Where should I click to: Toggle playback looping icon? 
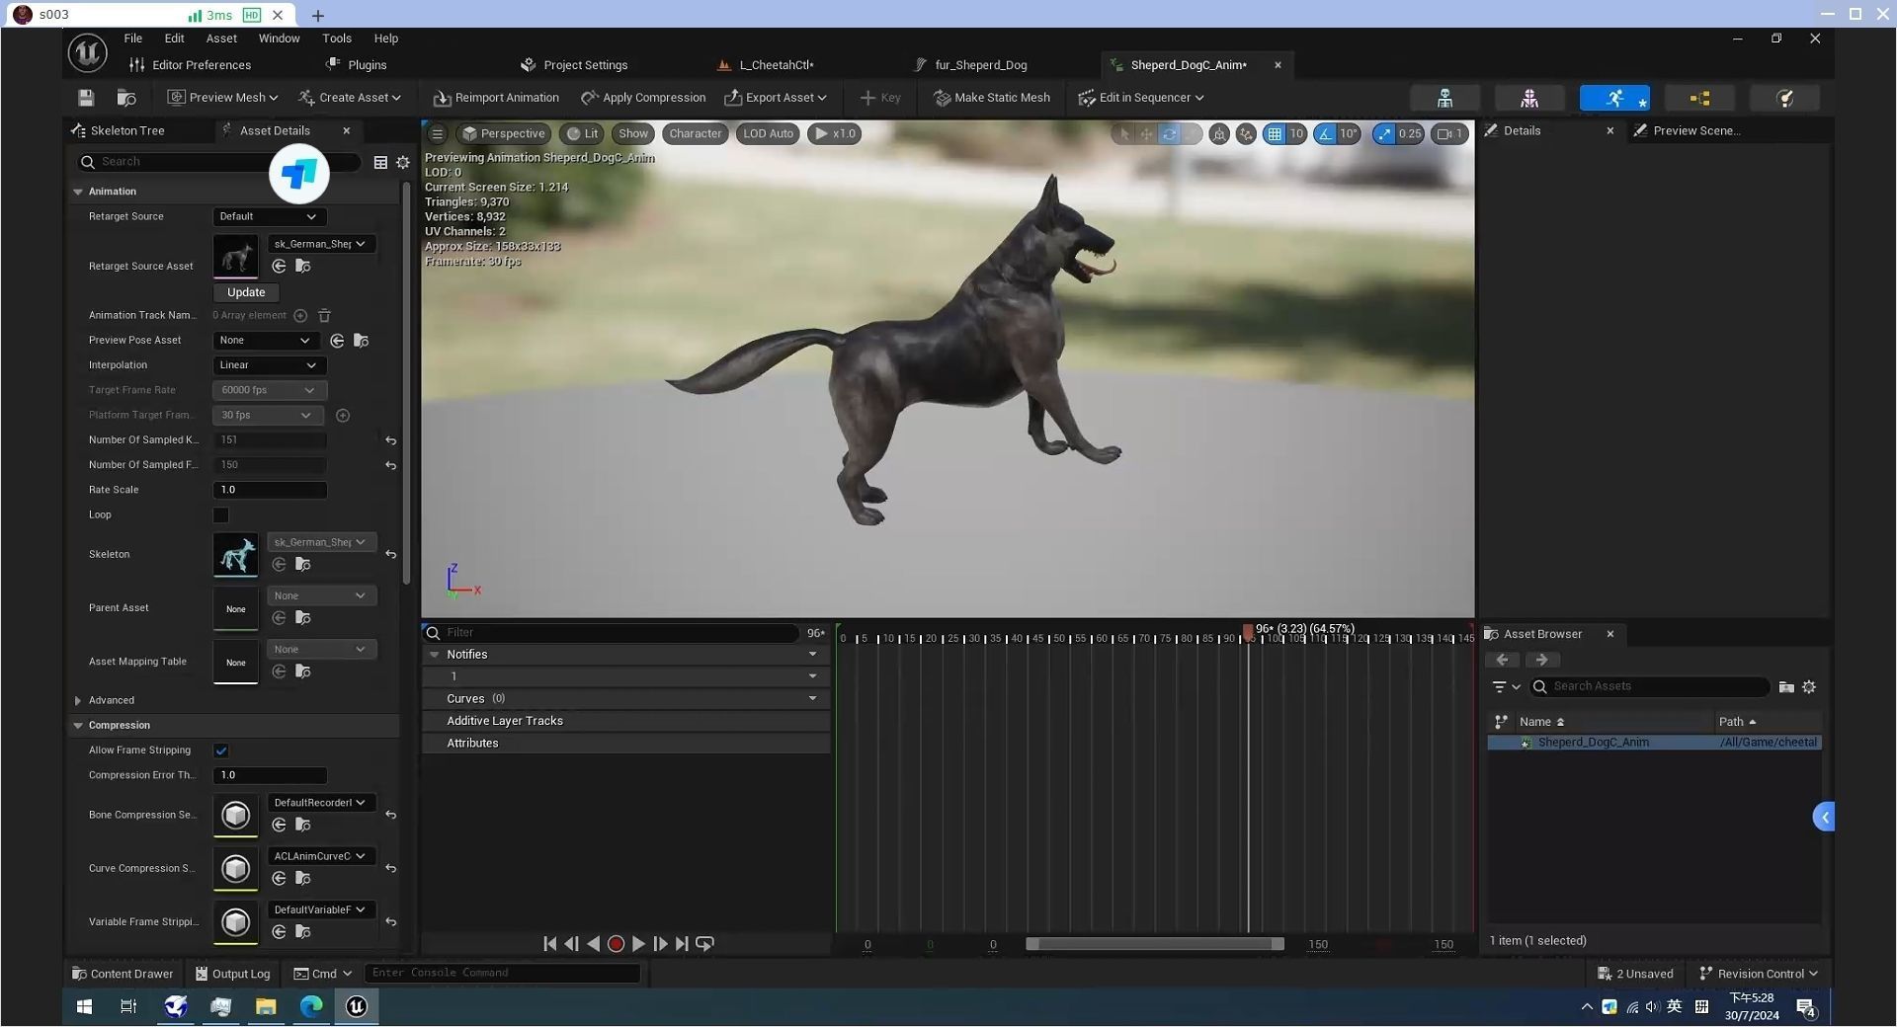(704, 944)
